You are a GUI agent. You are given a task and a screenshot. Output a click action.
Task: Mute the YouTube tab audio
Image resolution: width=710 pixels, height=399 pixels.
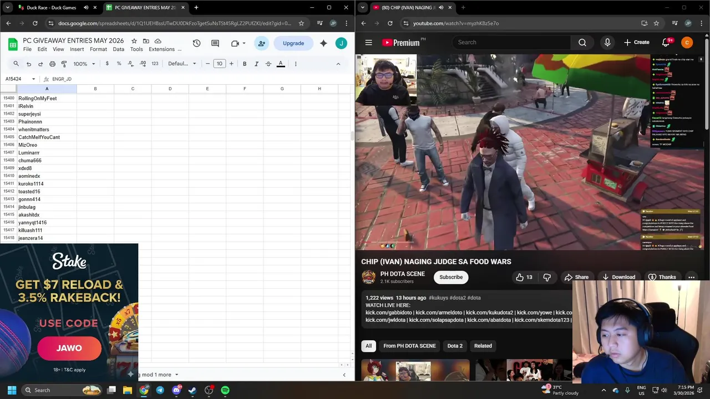(x=440, y=8)
